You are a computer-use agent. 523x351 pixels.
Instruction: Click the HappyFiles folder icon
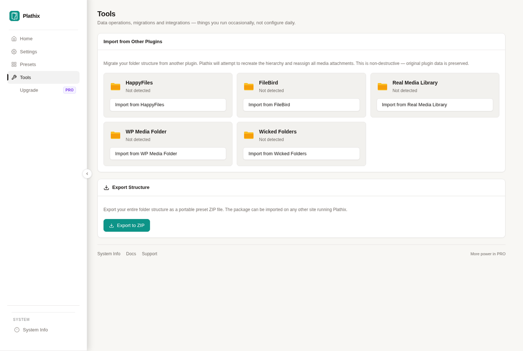(x=115, y=86)
